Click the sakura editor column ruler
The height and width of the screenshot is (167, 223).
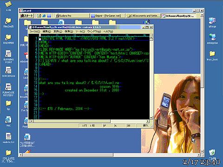click(x=94, y=35)
